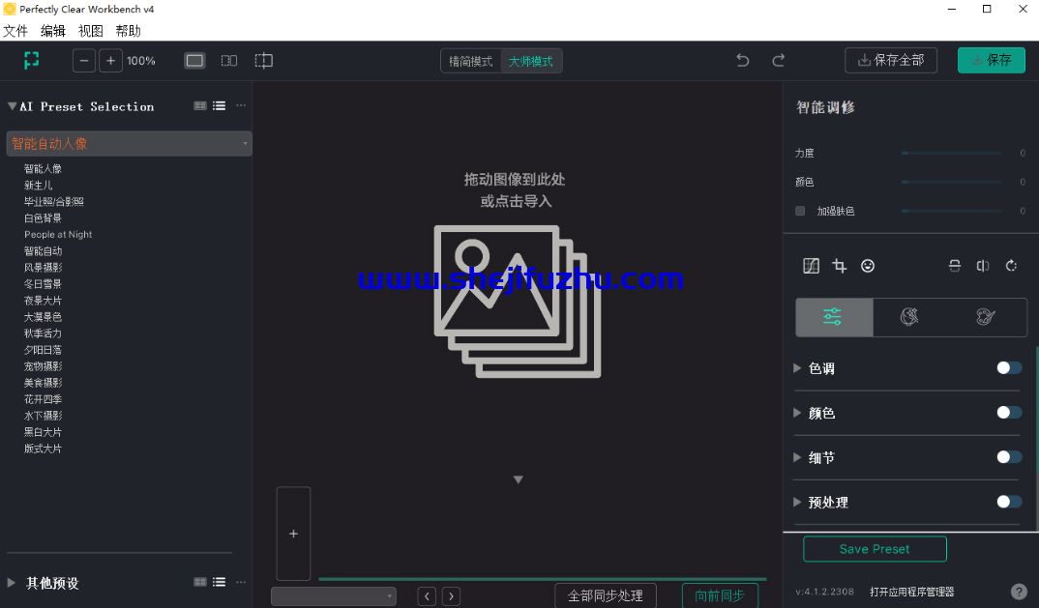Check the 加强肤色 checkbox

pos(800,211)
